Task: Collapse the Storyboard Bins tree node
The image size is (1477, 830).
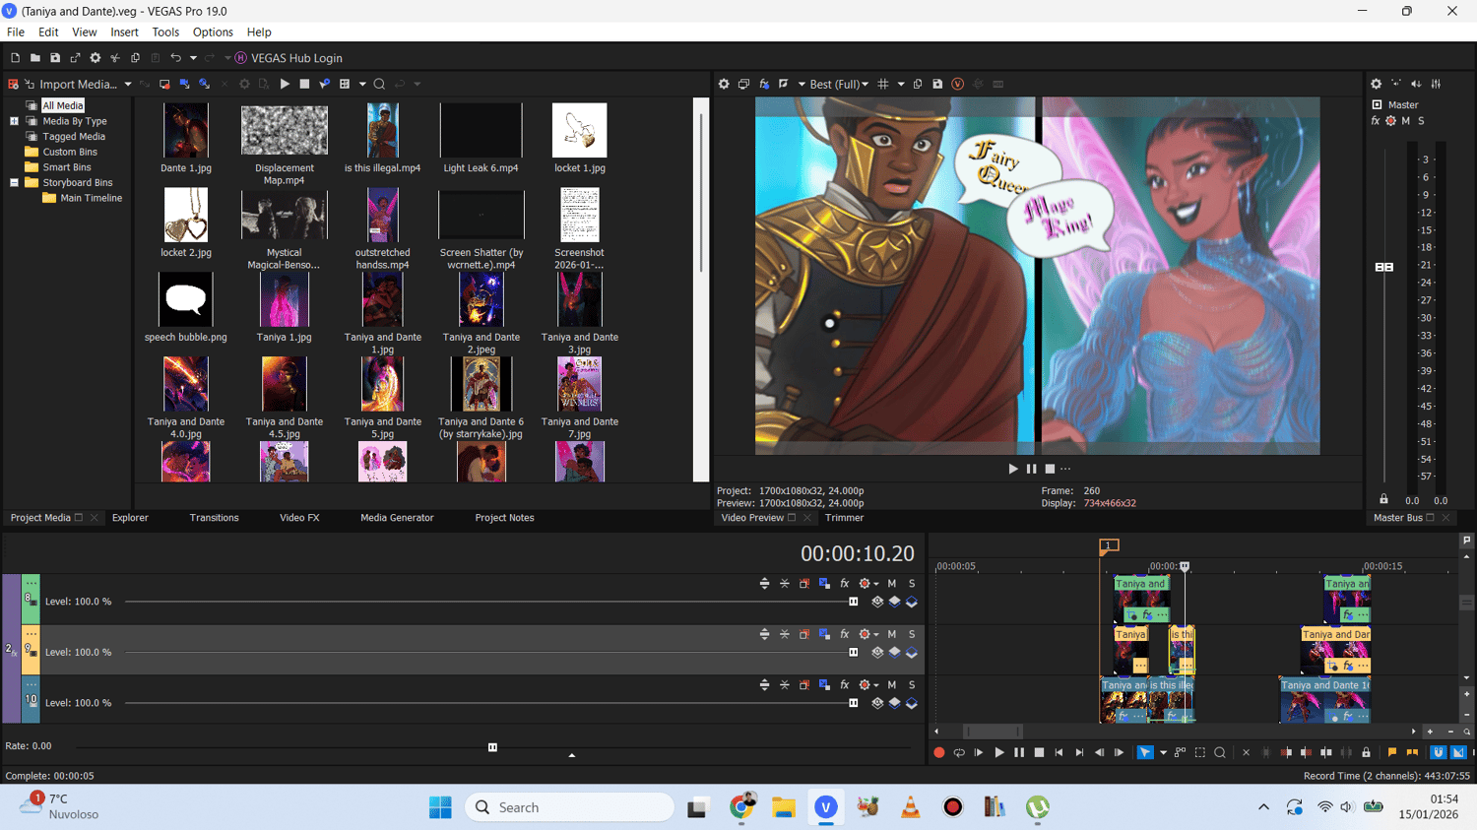Action: (15, 183)
